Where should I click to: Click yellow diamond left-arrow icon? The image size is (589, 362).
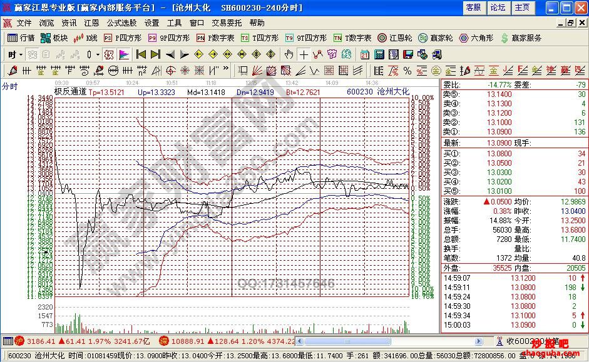[x=198, y=55]
